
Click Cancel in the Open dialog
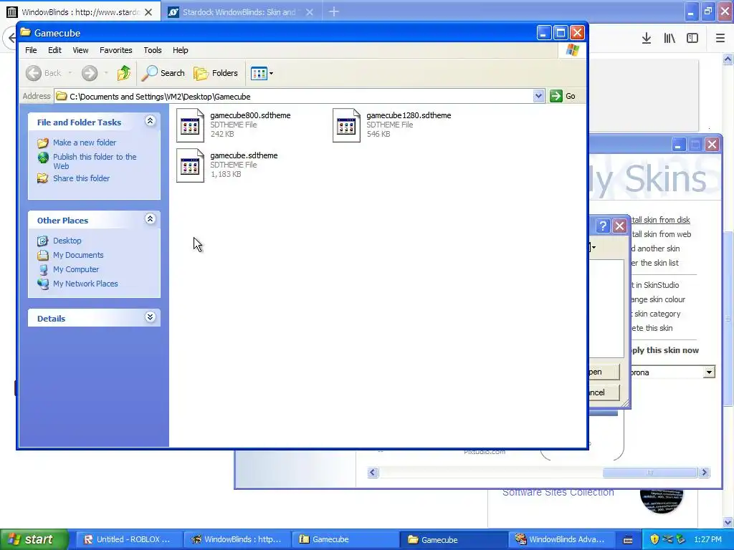pos(604,392)
